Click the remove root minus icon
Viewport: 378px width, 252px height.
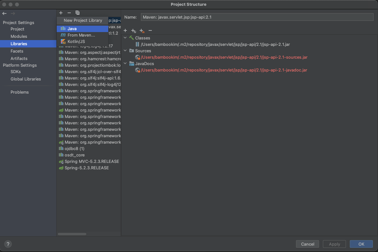(x=150, y=30)
